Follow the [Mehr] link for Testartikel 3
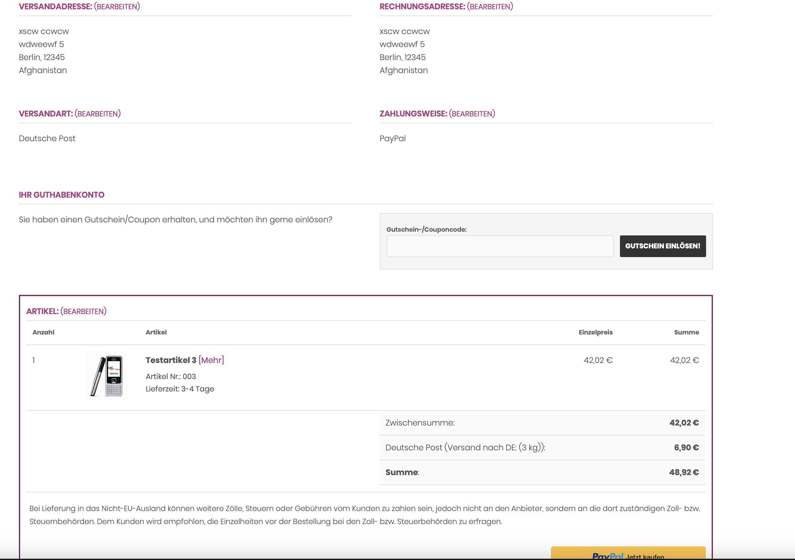Viewport: 795px width, 560px height. [211, 360]
